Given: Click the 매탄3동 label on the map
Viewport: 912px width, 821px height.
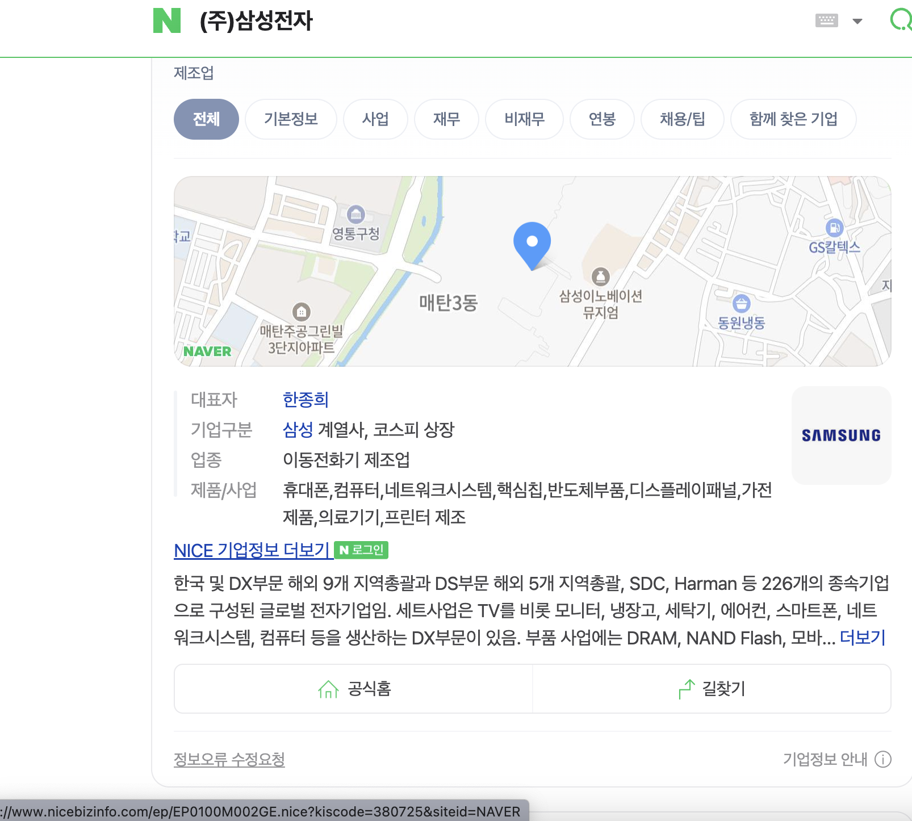Looking at the screenshot, I should 449,303.
